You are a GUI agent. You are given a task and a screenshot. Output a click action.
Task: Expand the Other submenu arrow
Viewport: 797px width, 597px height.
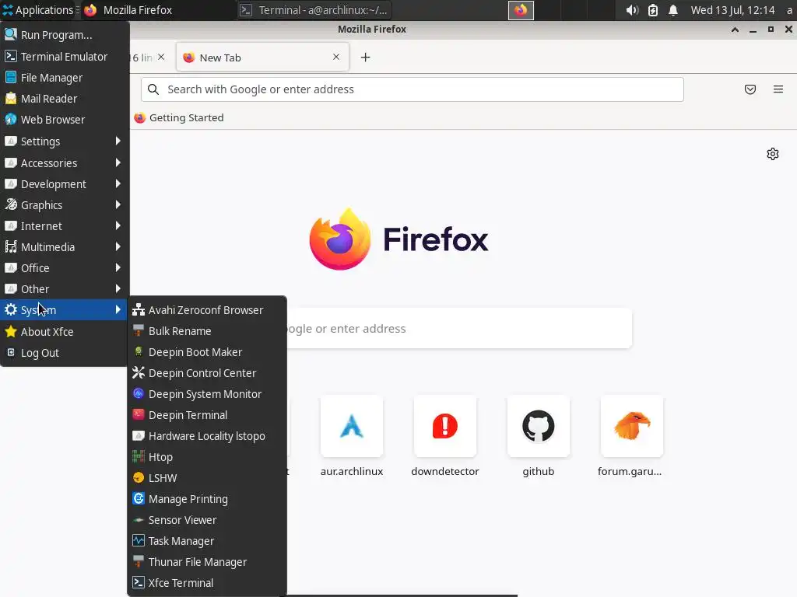(118, 289)
